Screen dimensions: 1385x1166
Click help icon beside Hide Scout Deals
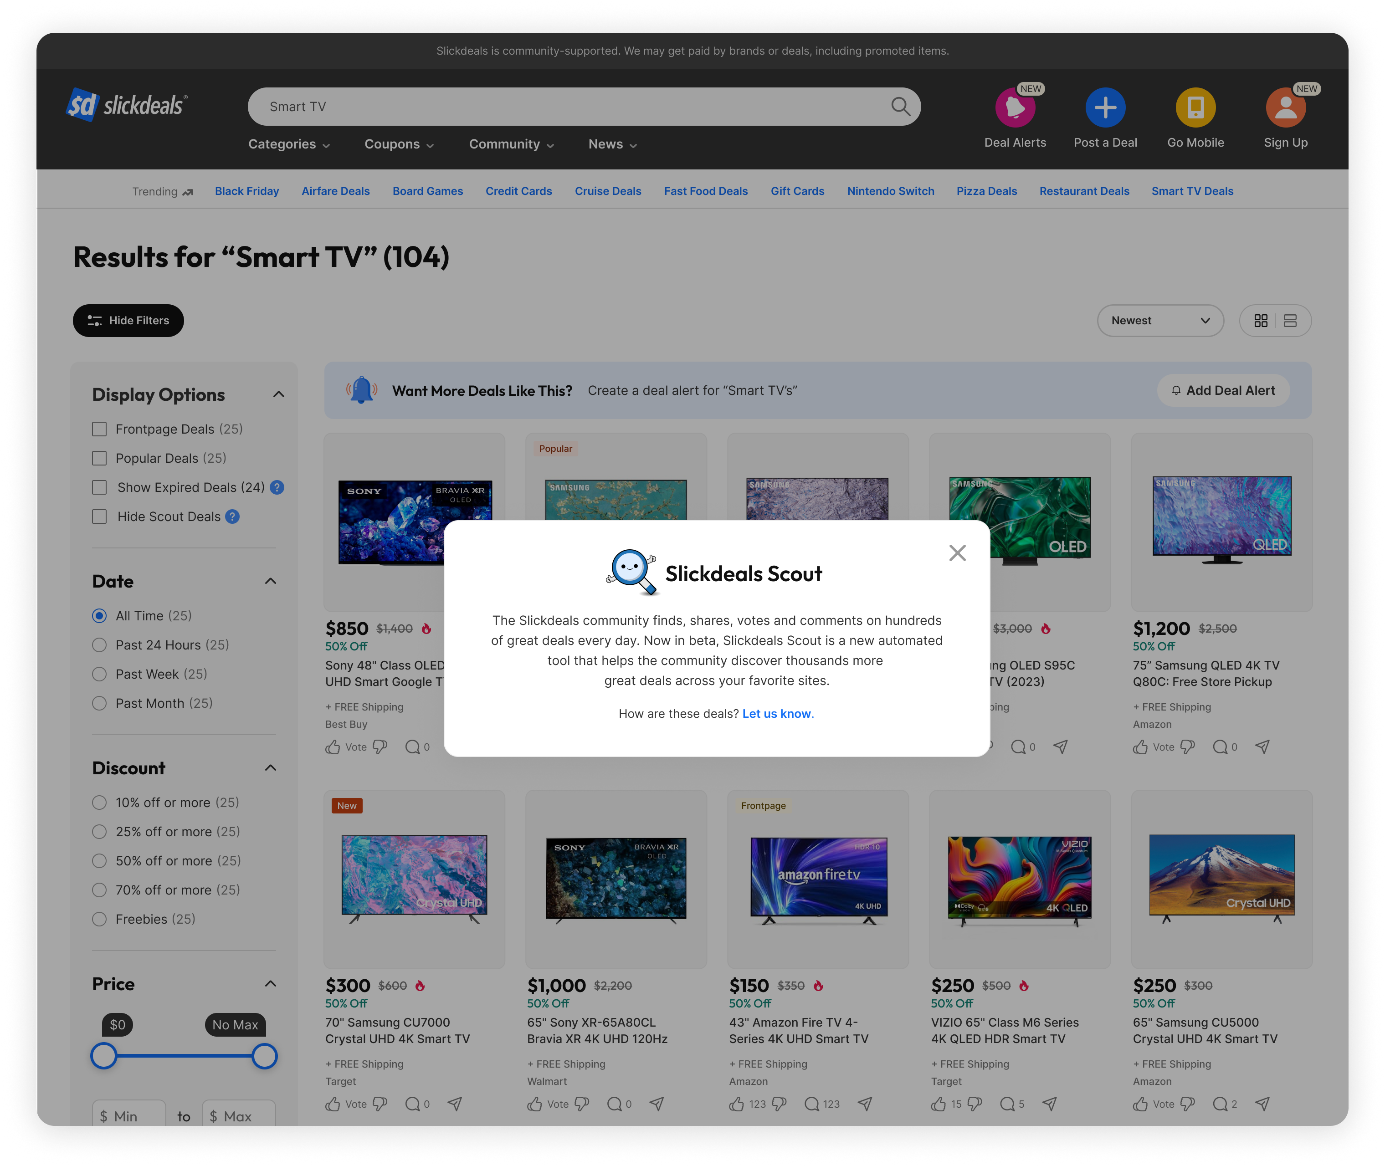tap(232, 516)
